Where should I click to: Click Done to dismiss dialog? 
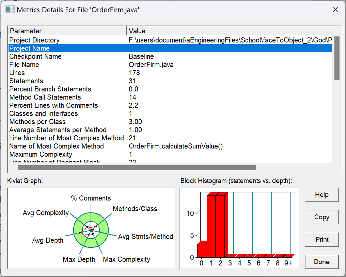(x=322, y=262)
